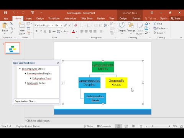Click Decrease Font Size icon

(70, 25)
